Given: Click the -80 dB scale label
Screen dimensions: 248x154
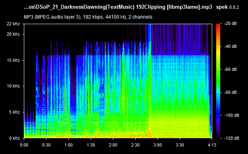Looking at the screenshot, I should click(231, 92).
